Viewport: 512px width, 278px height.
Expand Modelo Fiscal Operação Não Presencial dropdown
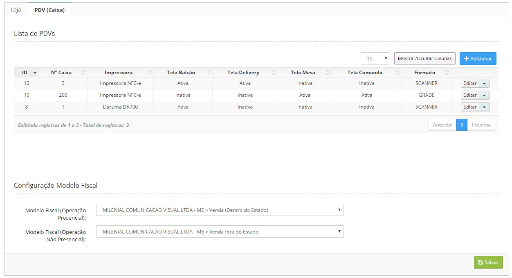tap(220, 232)
